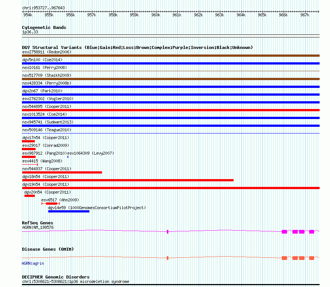This screenshot has width=330, height=287.
Task: Select variant nsv544937 (Cooper2011) label
Action: [x=47, y=169]
